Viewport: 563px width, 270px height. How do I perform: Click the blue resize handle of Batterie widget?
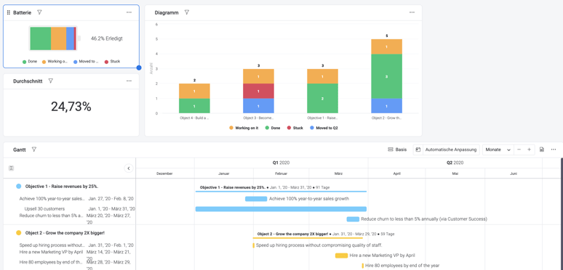139,67
